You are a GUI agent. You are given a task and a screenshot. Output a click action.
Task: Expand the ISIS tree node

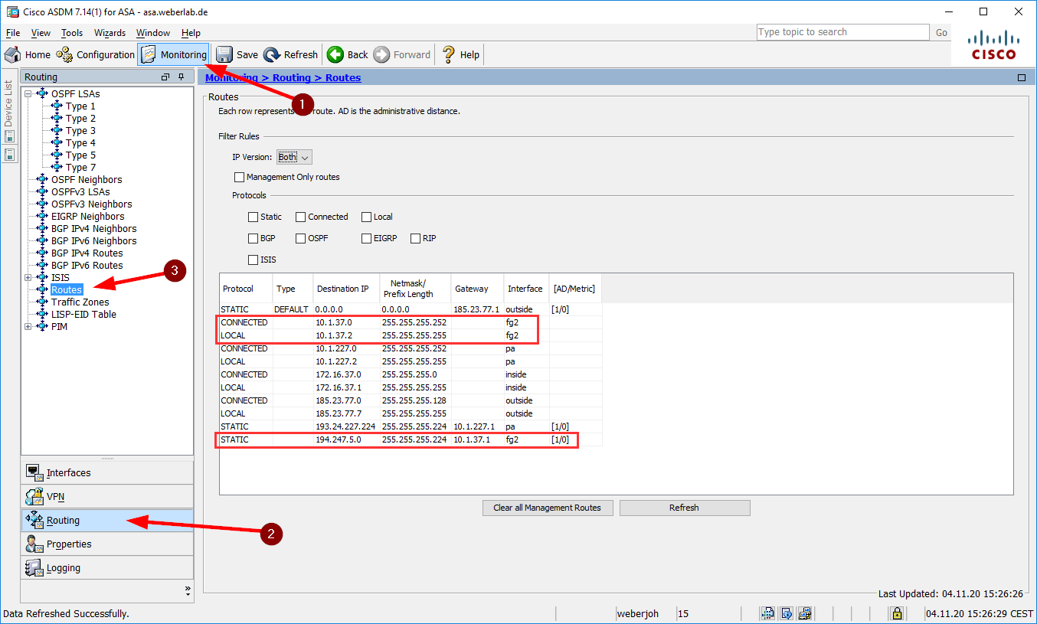28,277
